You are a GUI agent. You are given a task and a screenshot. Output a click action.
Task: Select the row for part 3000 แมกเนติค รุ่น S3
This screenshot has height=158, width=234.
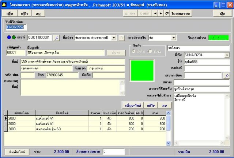(87, 129)
